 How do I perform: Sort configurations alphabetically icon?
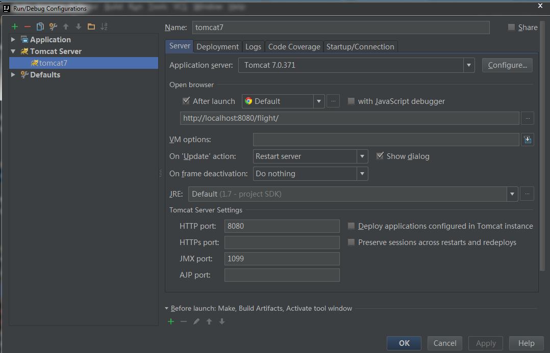[x=104, y=26]
